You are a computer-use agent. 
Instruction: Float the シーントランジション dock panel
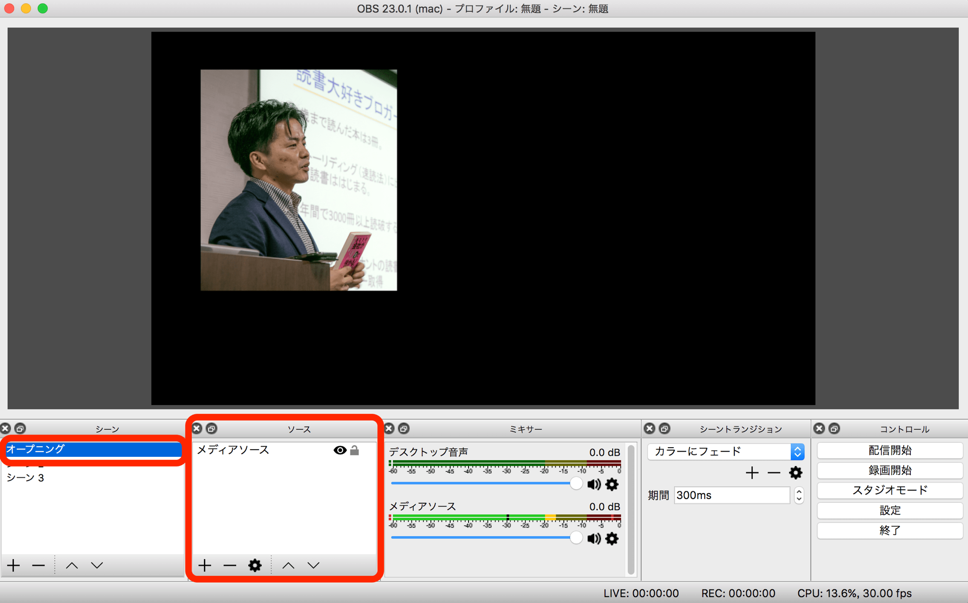point(665,428)
